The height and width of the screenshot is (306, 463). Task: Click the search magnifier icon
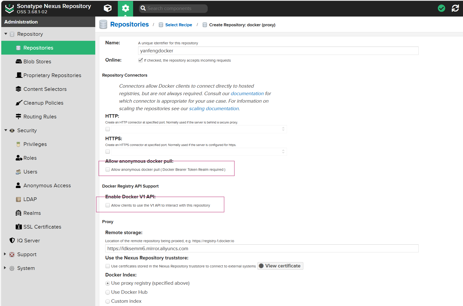click(x=143, y=8)
